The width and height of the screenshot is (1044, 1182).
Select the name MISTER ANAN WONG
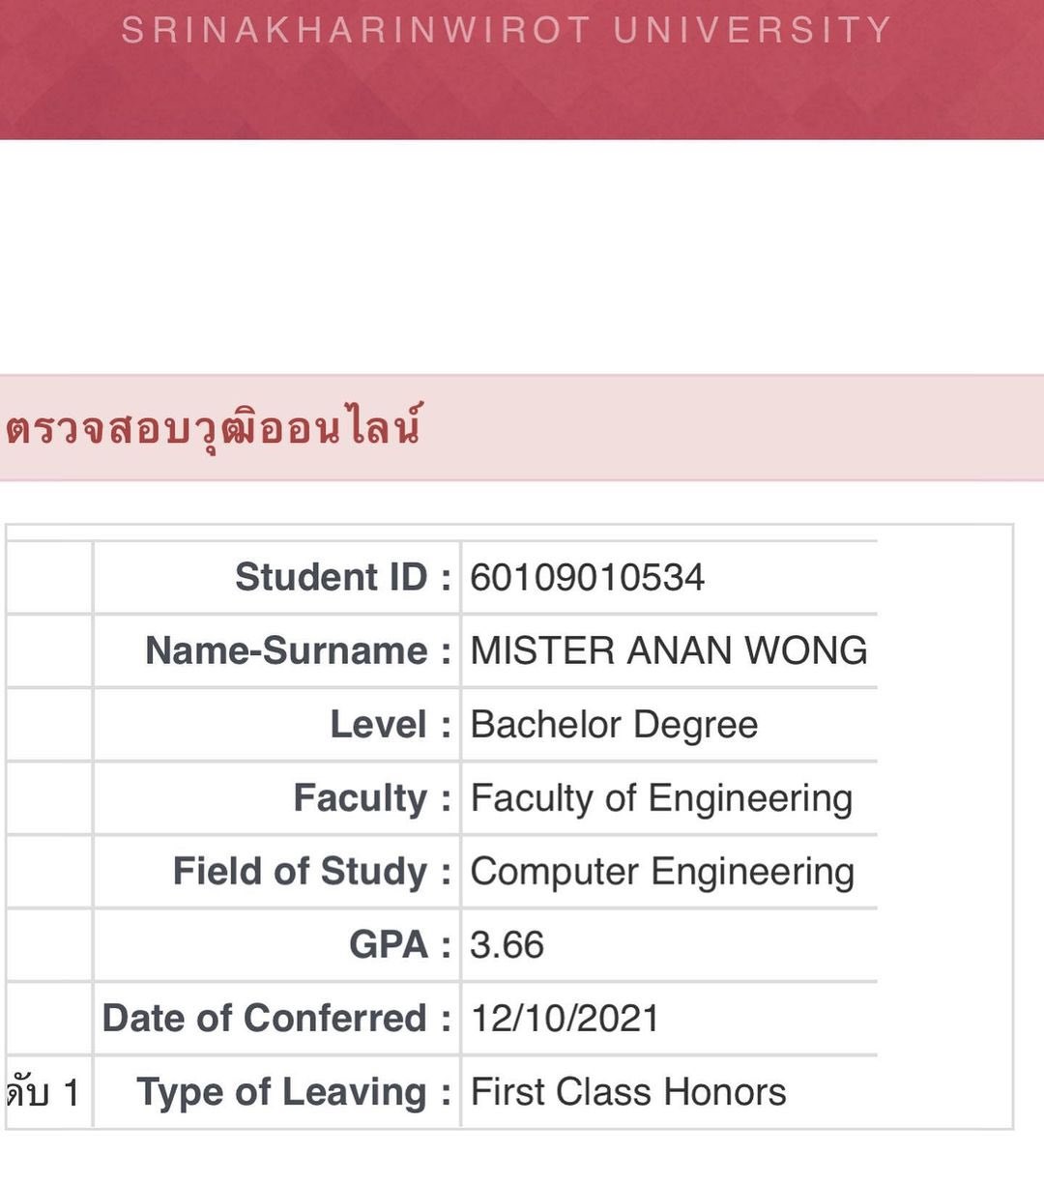tap(668, 650)
